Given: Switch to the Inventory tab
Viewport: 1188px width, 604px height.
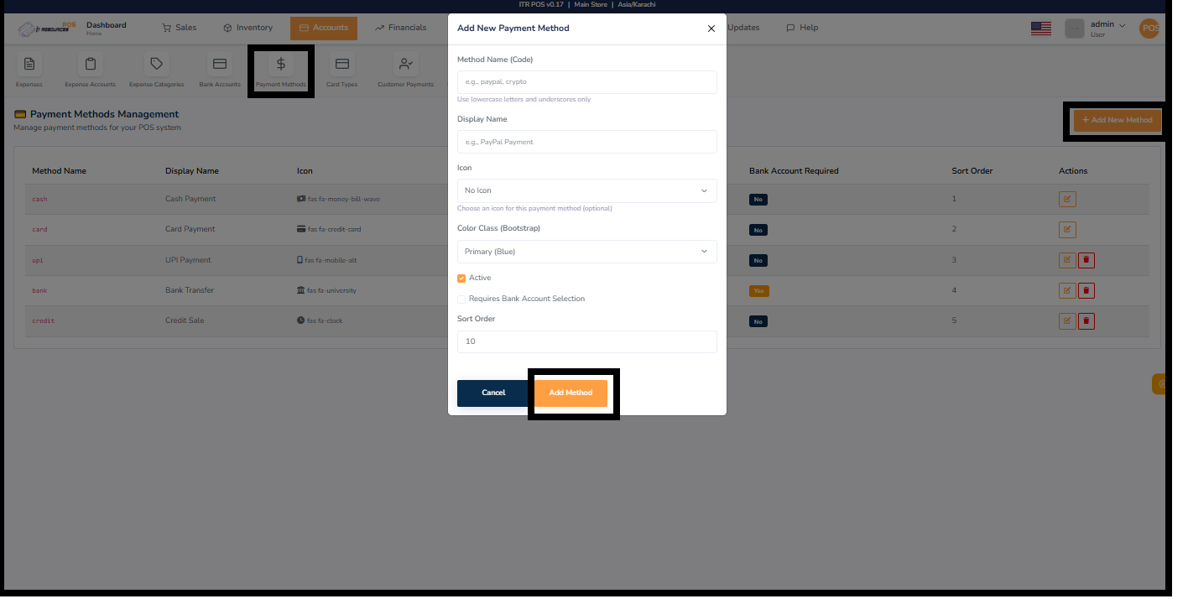Looking at the screenshot, I should 247,27.
